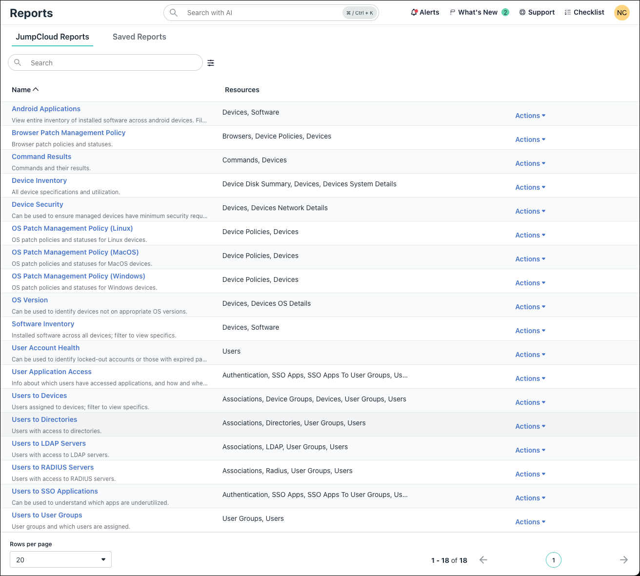The height and width of the screenshot is (576, 640).
Task: Open OS Patch Management Policy (MacOS) report
Action: 75,252
